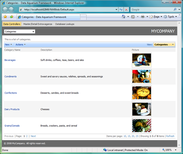Screen dimensions: 183x154
Task: Go to the Next page link
Action: click(33, 136)
